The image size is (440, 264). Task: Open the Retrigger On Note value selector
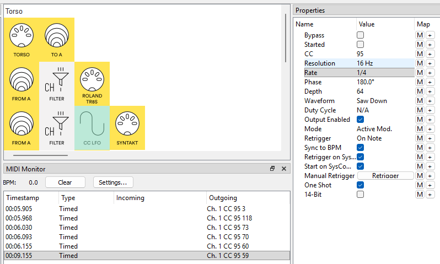tap(385, 138)
